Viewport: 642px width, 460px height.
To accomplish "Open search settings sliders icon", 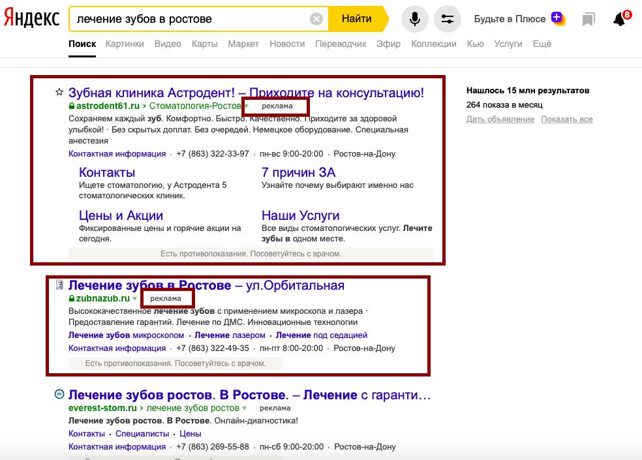I will pyautogui.click(x=448, y=19).
